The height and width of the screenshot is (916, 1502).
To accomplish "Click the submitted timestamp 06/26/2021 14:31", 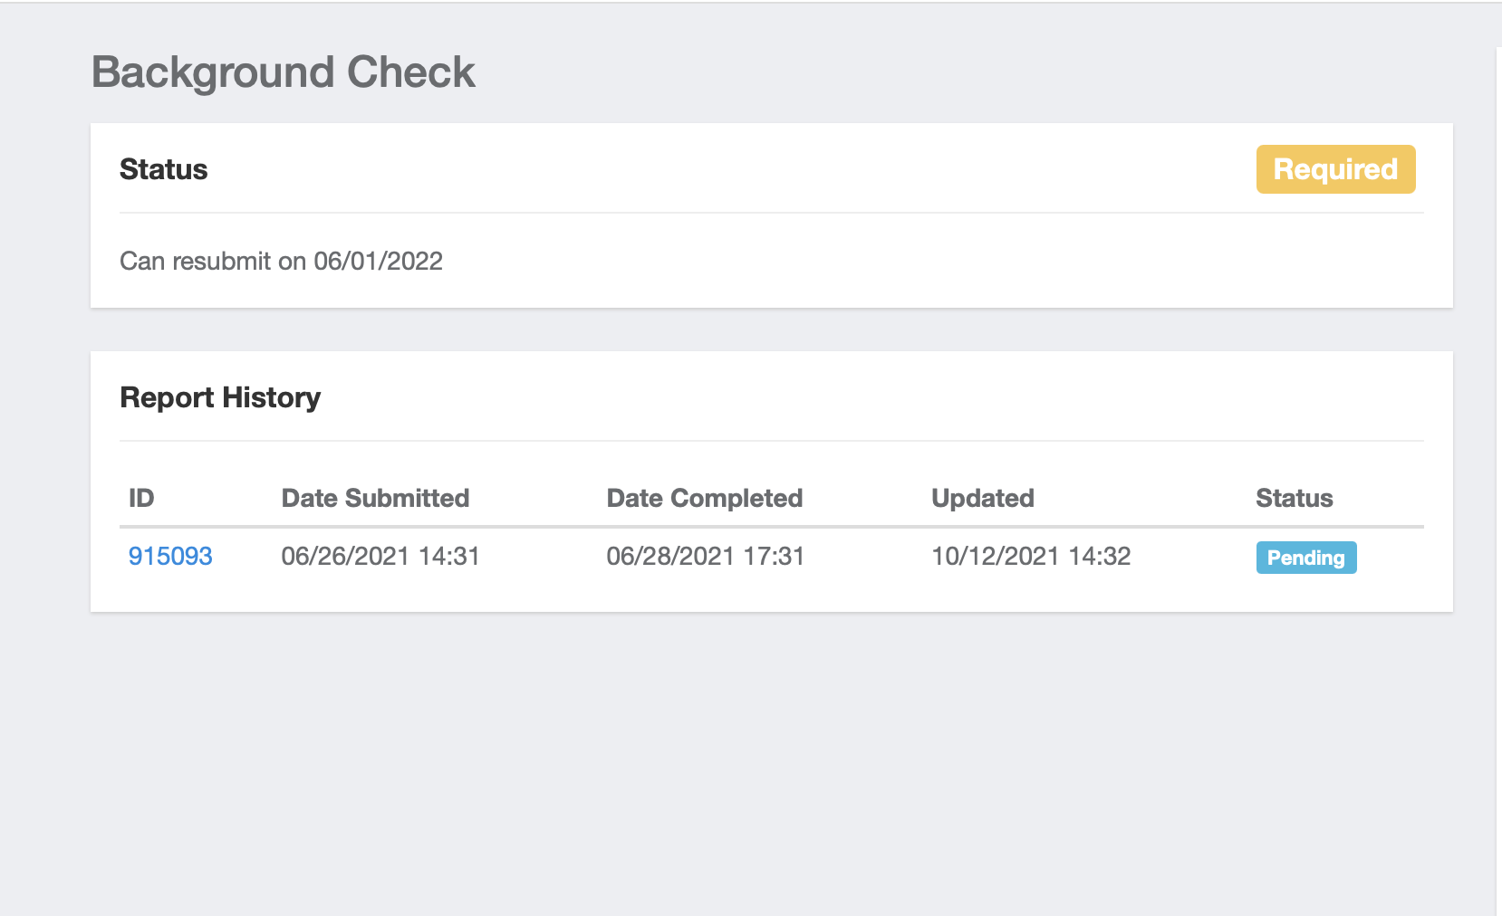I will pyautogui.click(x=380, y=556).
